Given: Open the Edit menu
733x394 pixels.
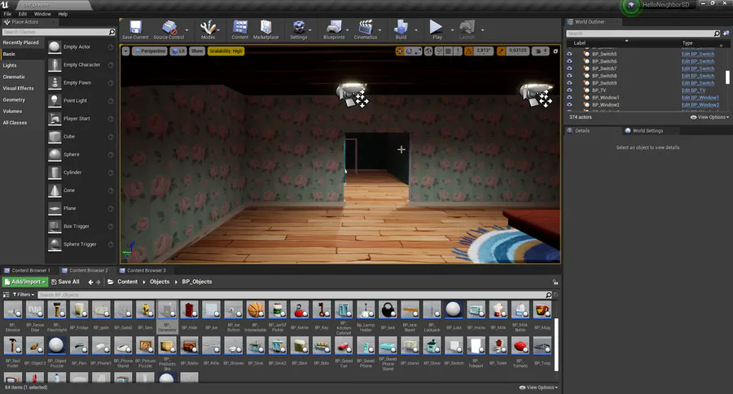Looking at the screenshot, I should tap(23, 14).
